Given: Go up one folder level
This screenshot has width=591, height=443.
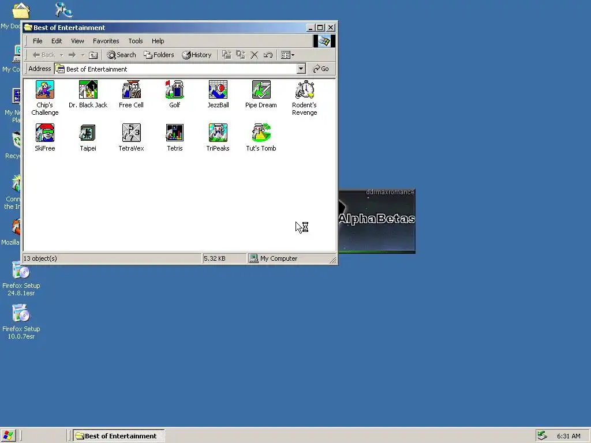Looking at the screenshot, I should pos(93,55).
